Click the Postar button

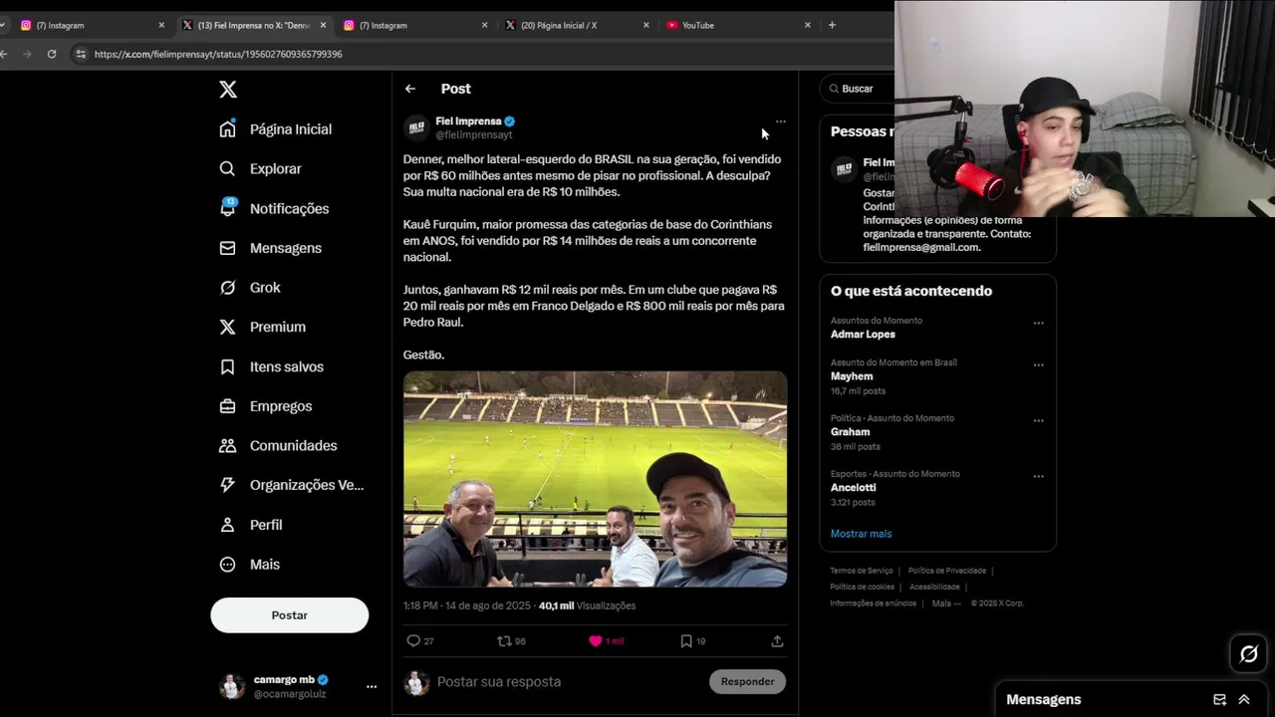[x=290, y=615]
